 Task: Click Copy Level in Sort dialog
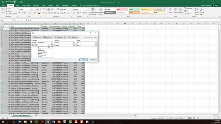(59, 37)
